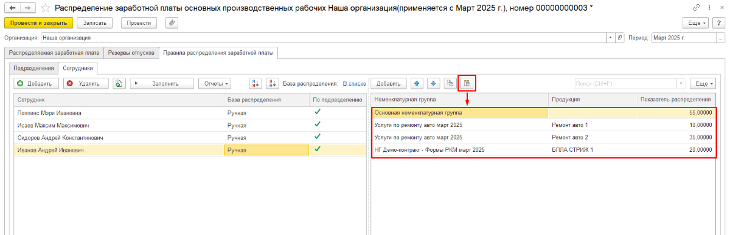This screenshot has height=235, width=730.
Task: Click the Продукция column header
Action: [592, 100]
